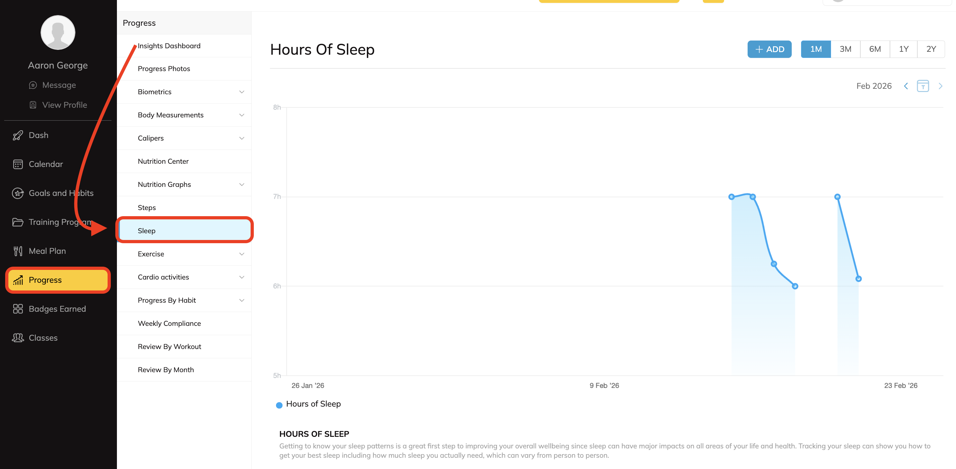Screen dimensions: 956x469
Task: Open the date picker calendar icon
Action: click(x=922, y=86)
